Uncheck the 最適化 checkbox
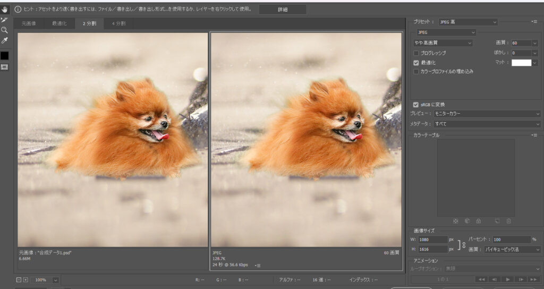The image size is (544, 289). coord(416,62)
